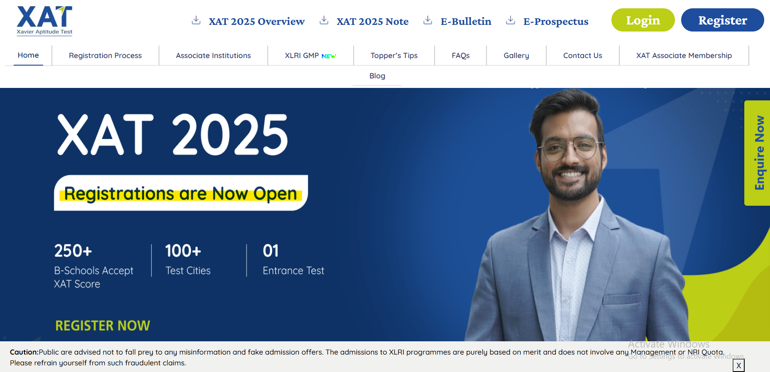Image resolution: width=770 pixels, height=372 pixels.
Task: Go to Associate Institutions page
Action: coord(213,56)
